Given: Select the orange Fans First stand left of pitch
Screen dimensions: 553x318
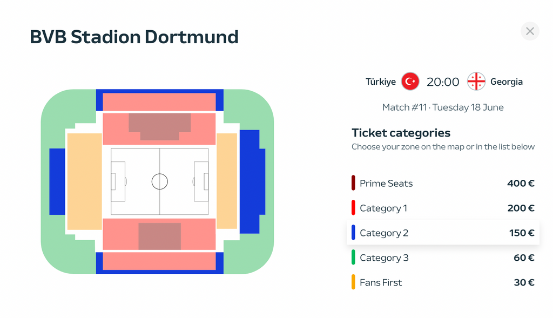Looking at the screenshot, I should point(85,181).
